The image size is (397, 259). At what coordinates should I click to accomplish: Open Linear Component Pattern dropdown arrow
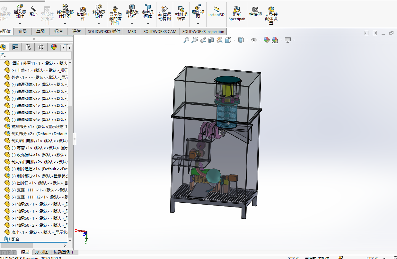click(65, 24)
